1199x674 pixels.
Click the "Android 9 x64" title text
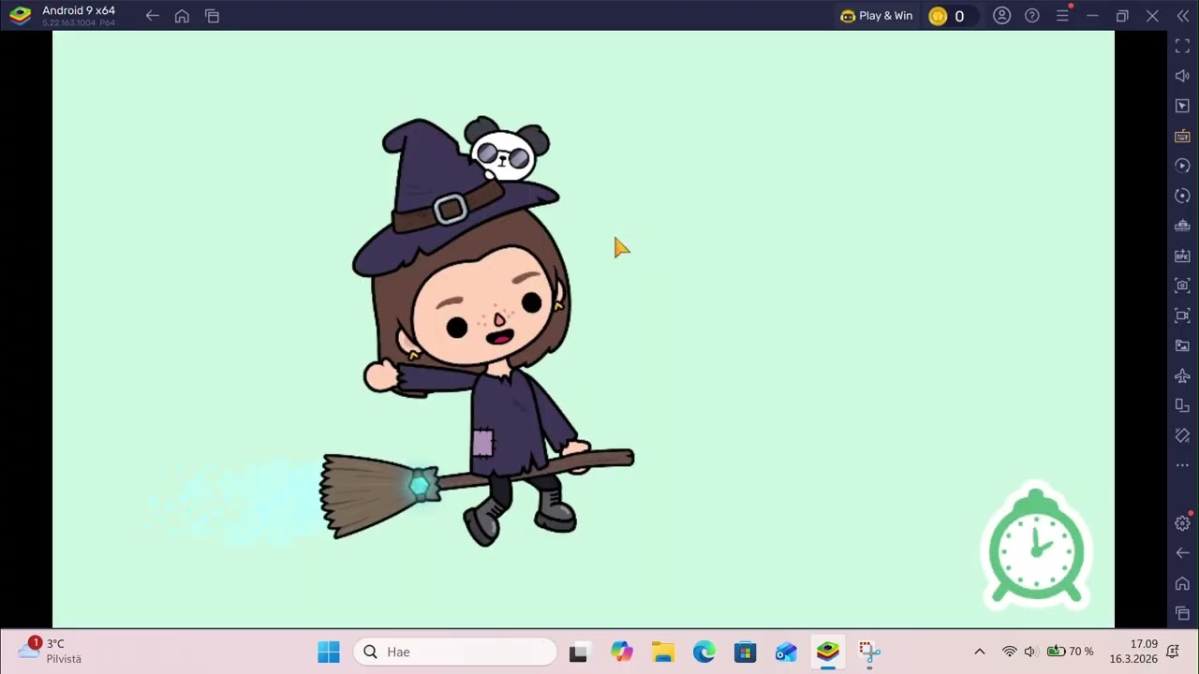(79, 10)
